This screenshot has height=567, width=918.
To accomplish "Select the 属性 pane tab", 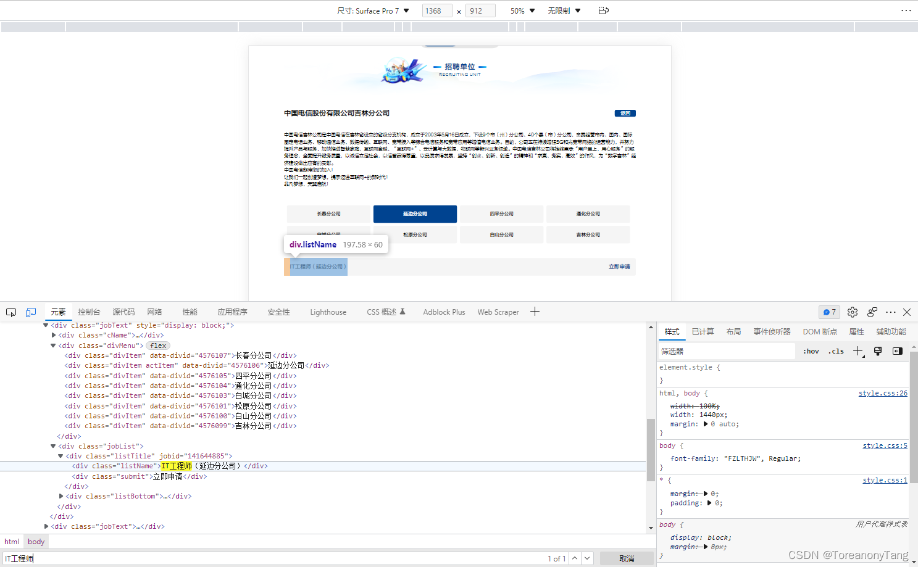I will pos(856,332).
